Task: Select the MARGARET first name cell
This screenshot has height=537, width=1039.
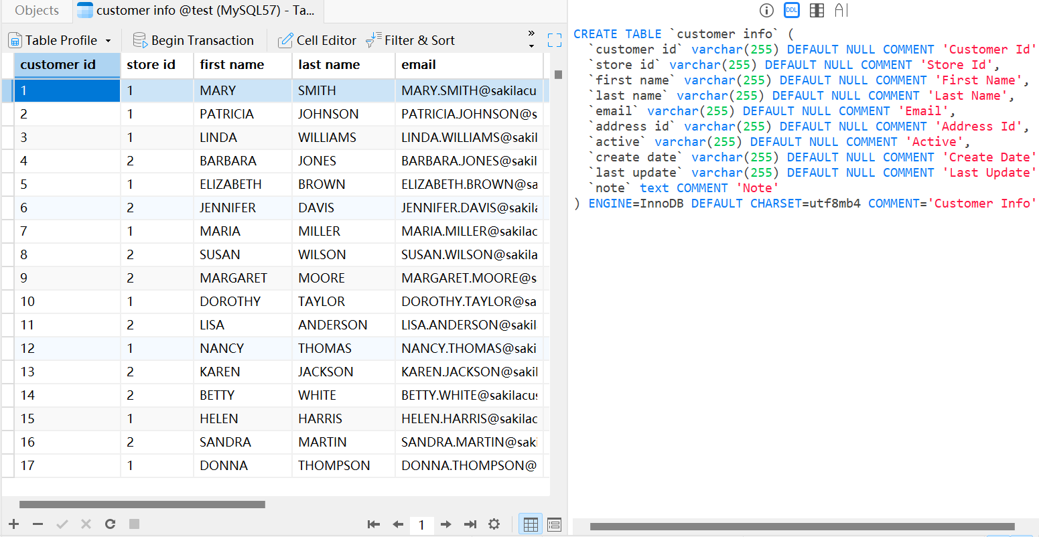Action: point(243,278)
